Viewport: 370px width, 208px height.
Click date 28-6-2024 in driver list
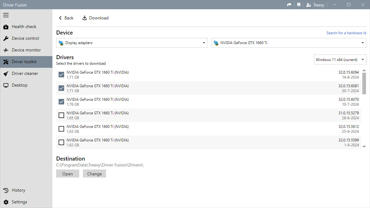351,118
